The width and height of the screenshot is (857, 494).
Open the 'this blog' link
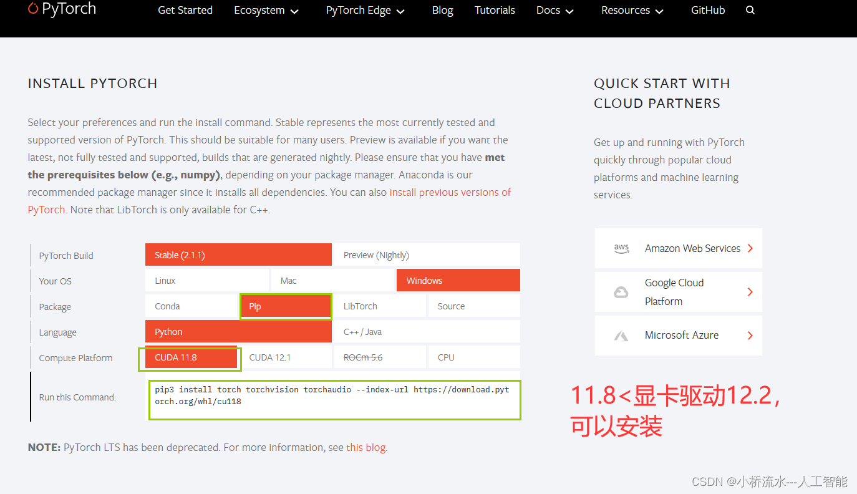coord(366,447)
